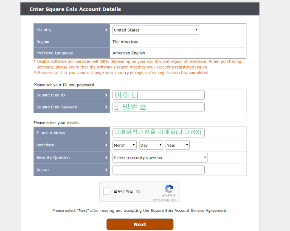Focus the security Answer input field
The height and width of the screenshot is (231, 290).
[158, 170]
